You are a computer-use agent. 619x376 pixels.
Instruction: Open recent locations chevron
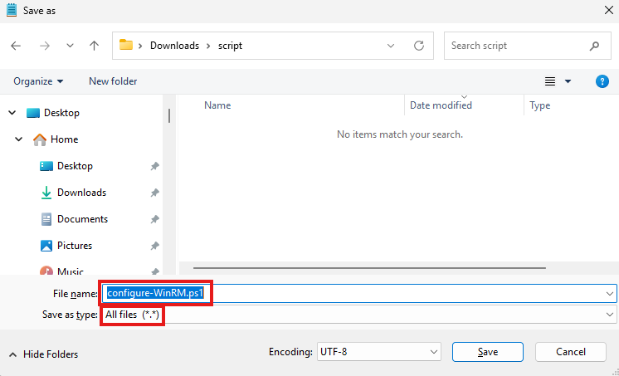70,46
